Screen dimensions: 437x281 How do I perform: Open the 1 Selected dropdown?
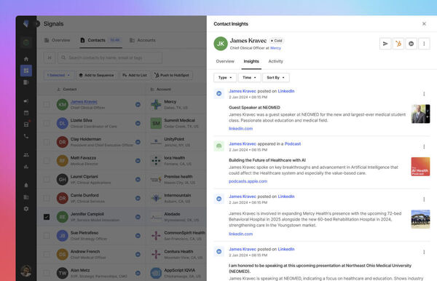pyautogui.click(x=58, y=75)
